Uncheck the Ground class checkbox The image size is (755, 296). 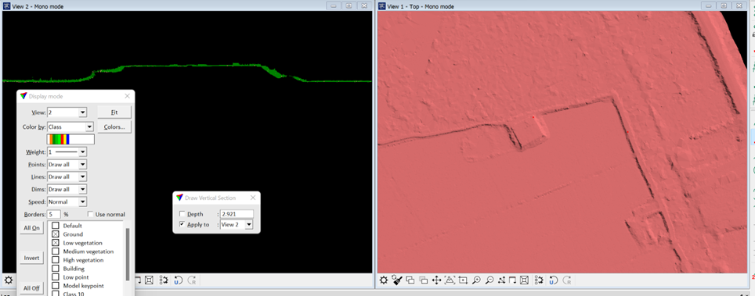click(56, 234)
